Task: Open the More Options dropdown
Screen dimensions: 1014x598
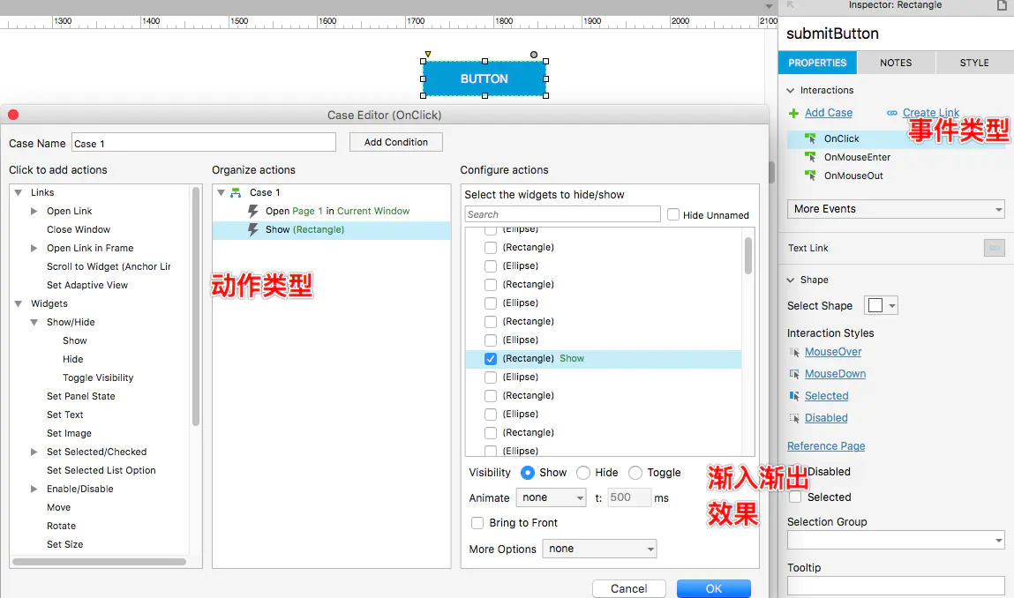Action: pyautogui.click(x=599, y=549)
